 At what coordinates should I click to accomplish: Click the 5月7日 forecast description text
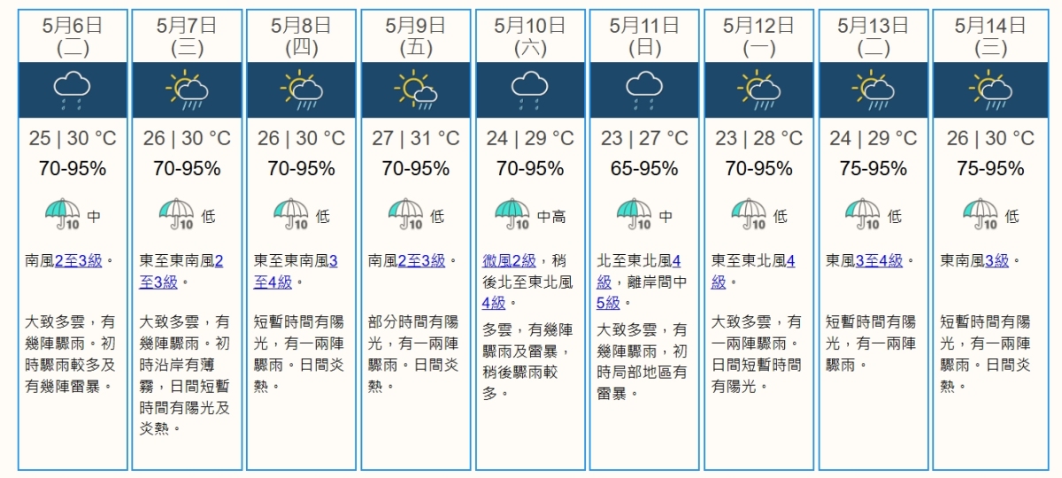pyautogui.click(x=185, y=374)
